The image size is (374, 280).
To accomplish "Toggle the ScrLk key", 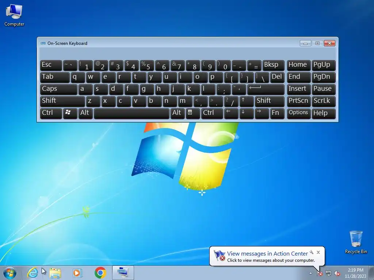I will [324, 101].
